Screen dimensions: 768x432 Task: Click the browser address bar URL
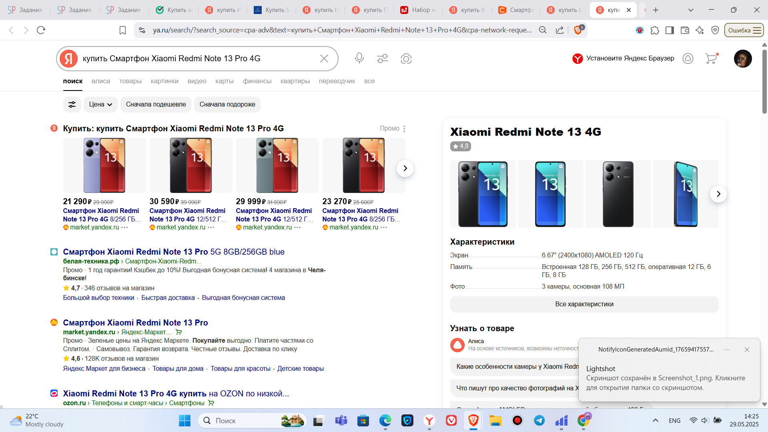point(342,30)
